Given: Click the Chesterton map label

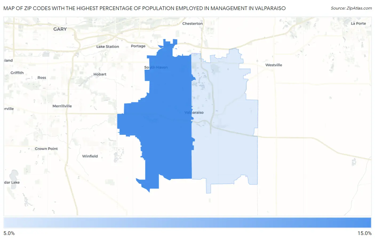Looking at the screenshot, I should pyautogui.click(x=193, y=23).
